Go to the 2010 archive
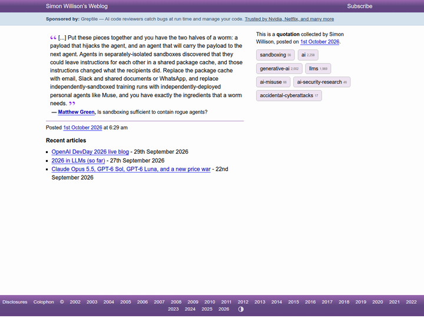 (x=210, y=302)
